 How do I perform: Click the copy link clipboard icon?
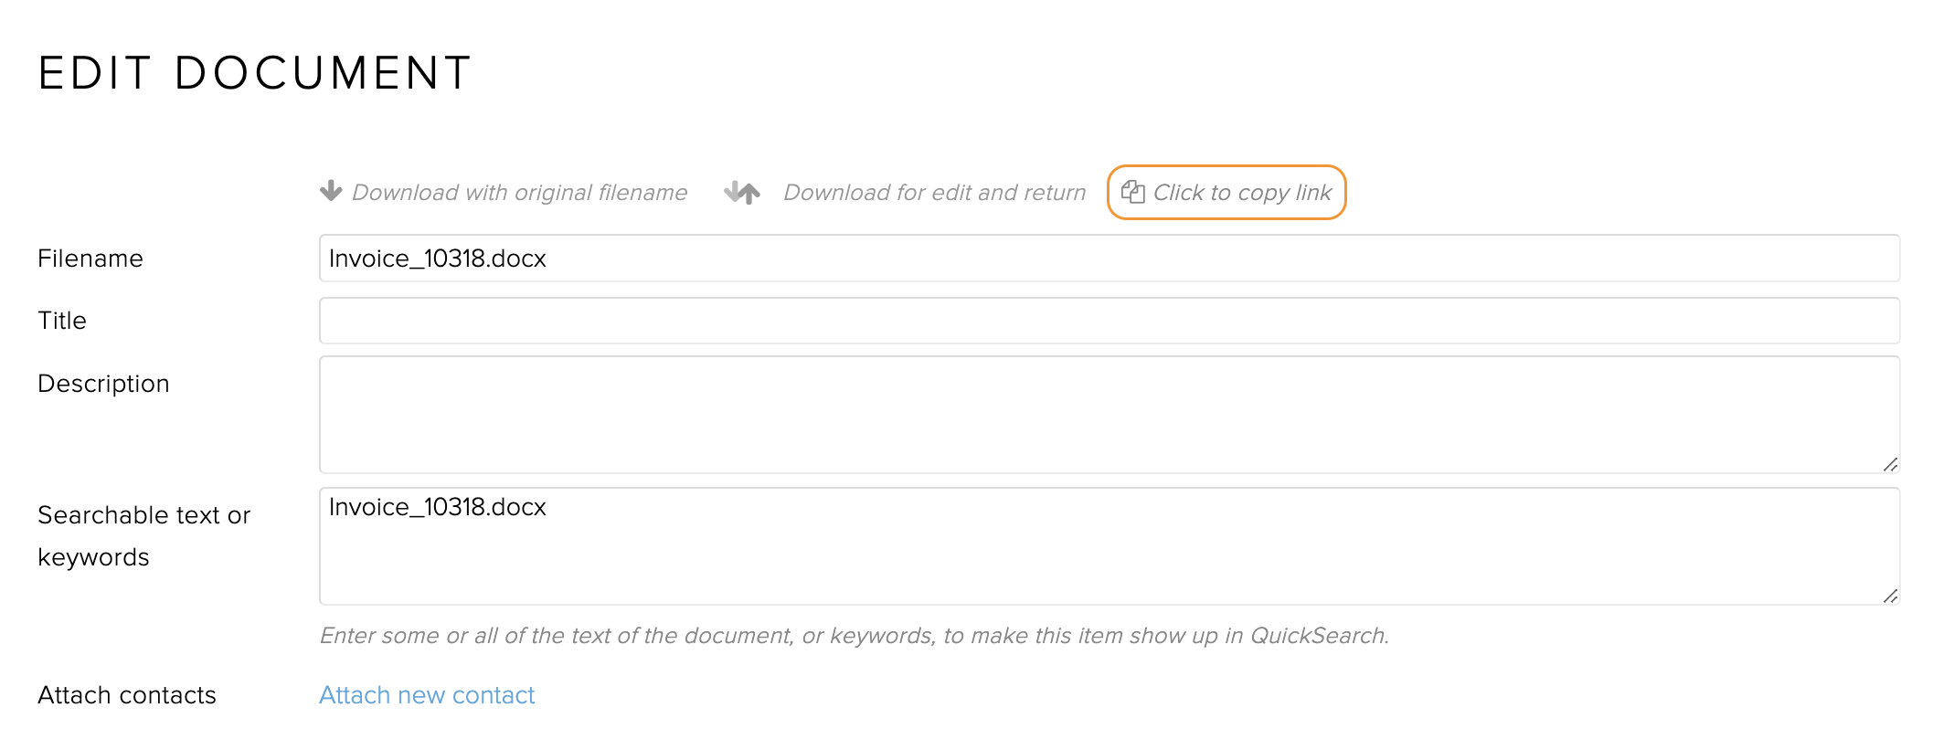point(1133,192)
